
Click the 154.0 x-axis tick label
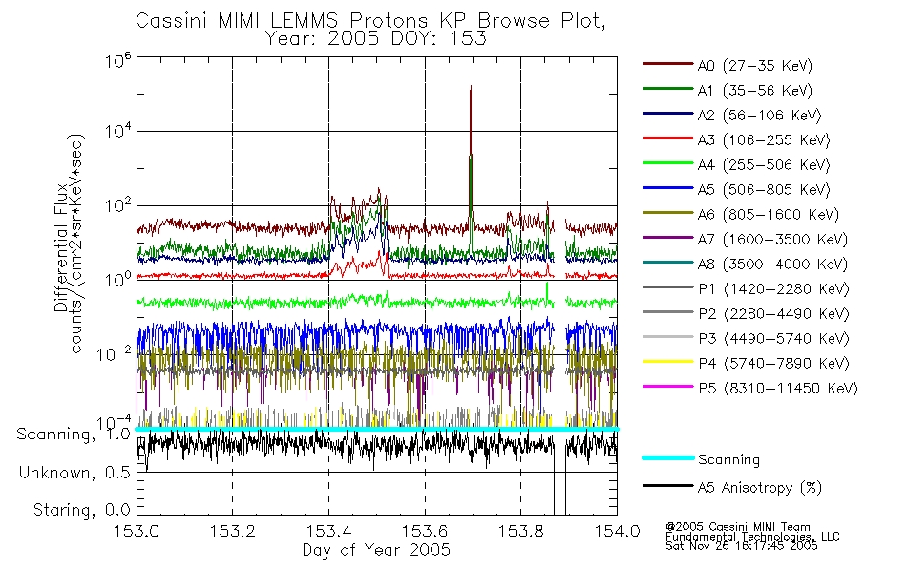click(617, 531)
